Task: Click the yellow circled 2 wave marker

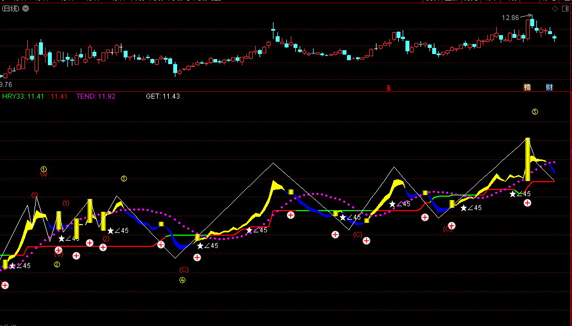Action: tap(57, 265)
